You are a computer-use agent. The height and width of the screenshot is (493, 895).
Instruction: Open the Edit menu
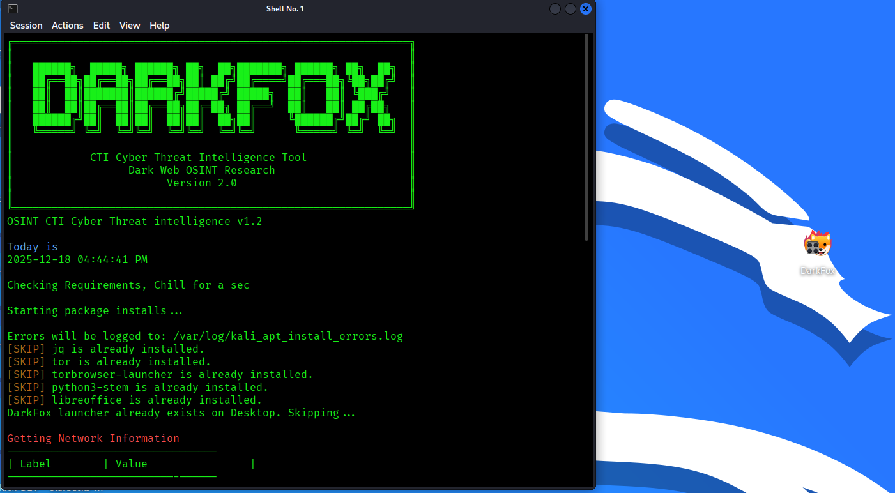102,26
